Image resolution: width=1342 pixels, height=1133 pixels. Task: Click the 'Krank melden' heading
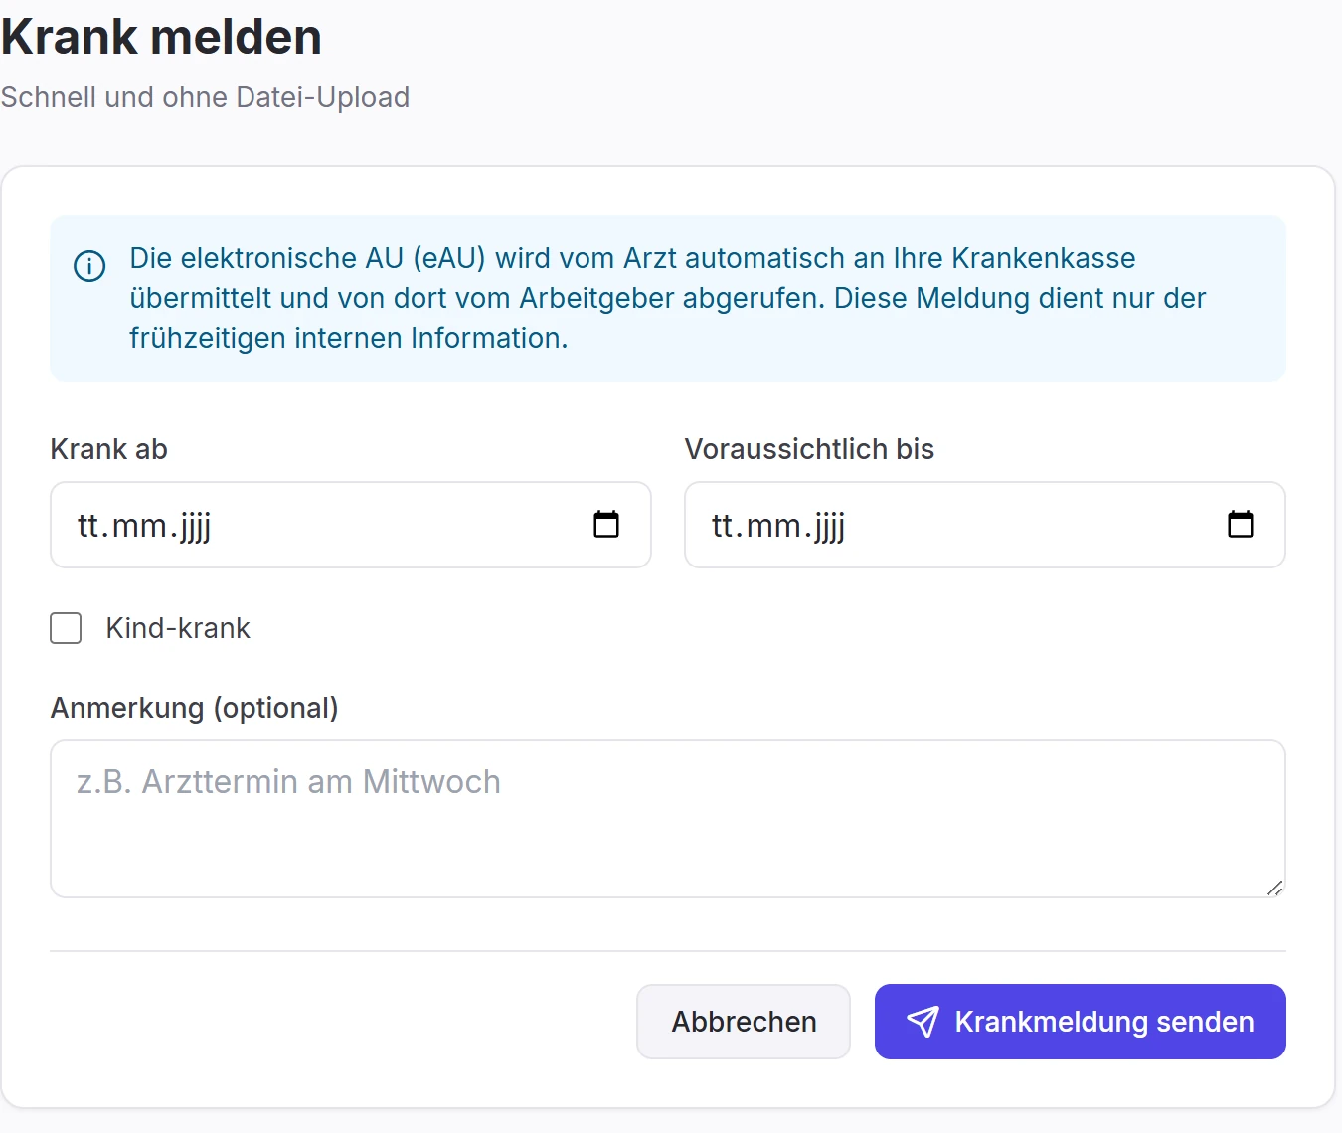click(161, 37)
